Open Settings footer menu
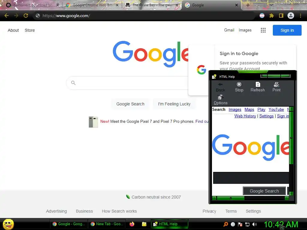307x230 pixels. (253, 211)
